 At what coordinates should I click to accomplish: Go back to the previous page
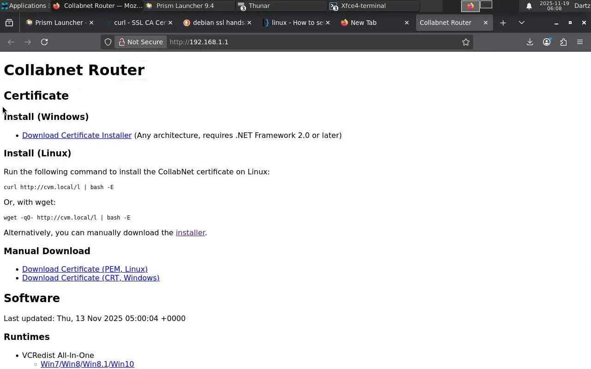[x=11, y=42]
